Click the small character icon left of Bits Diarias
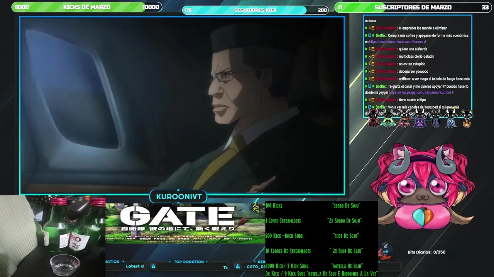 [386, 252]
